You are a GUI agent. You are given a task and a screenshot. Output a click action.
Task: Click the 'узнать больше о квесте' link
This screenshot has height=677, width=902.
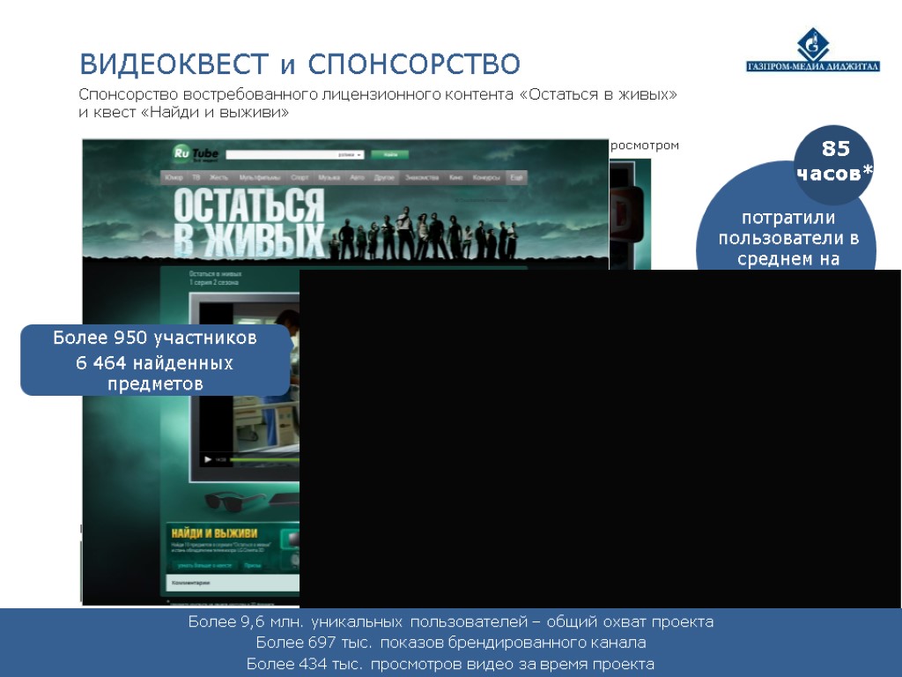(204, 565)
